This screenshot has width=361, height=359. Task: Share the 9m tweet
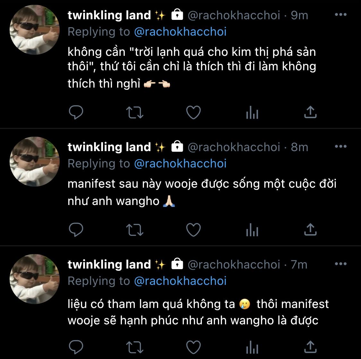click(310, 112)
